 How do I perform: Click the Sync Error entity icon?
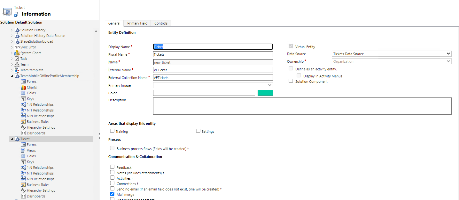(17, 47)
